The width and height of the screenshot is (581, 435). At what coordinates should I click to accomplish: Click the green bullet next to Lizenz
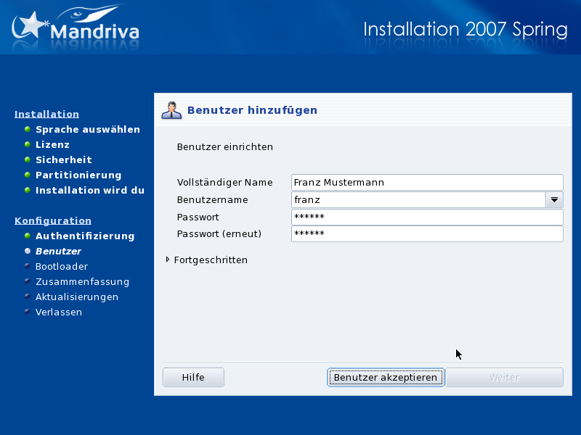click(28, 145)
